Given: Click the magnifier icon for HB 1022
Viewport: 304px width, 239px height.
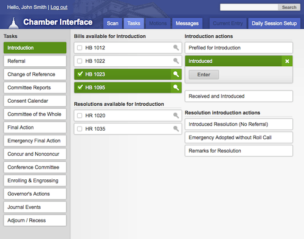Looking at the screenshot, I should 176,61.
